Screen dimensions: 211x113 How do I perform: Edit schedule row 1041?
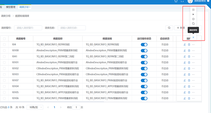pos(185,56)
